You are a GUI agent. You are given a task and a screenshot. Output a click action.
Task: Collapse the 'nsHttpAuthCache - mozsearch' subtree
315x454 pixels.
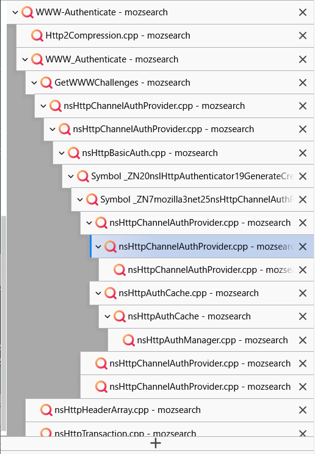pos(107,317)
